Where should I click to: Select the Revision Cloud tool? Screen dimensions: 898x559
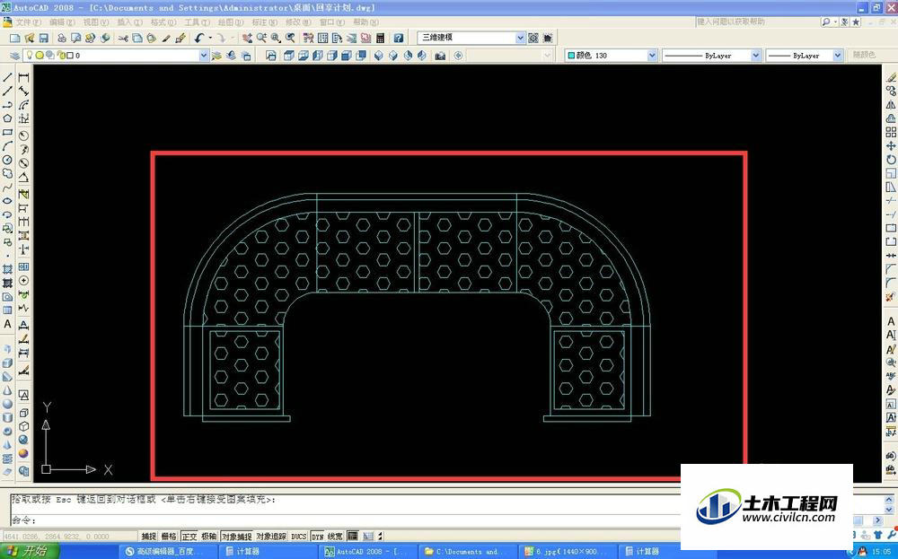pos(7,173)
